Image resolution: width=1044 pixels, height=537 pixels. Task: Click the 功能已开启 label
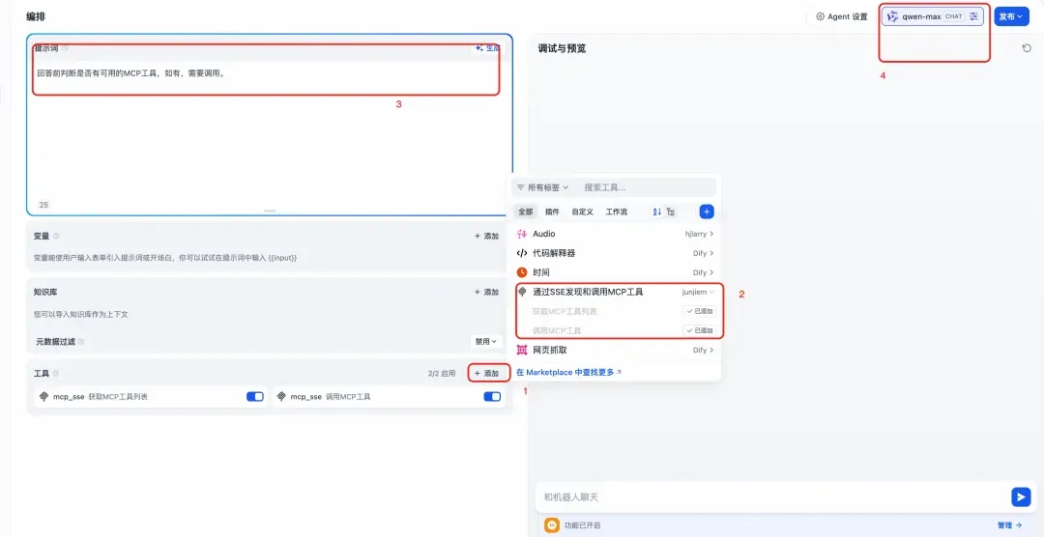(x=583, y=525)
